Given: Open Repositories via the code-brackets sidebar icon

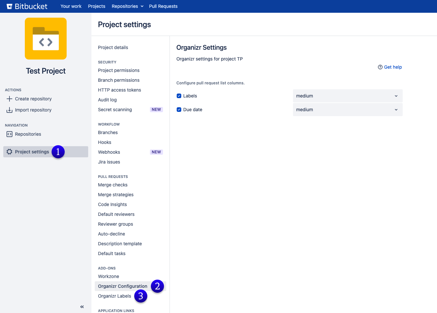Looking at the screenshot, I should click(x=9, y=134).
